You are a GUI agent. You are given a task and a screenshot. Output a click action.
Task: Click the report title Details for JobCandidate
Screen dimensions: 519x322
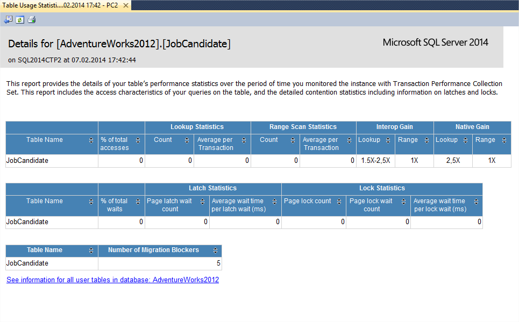pyautogui.click(x=119, y=44)
